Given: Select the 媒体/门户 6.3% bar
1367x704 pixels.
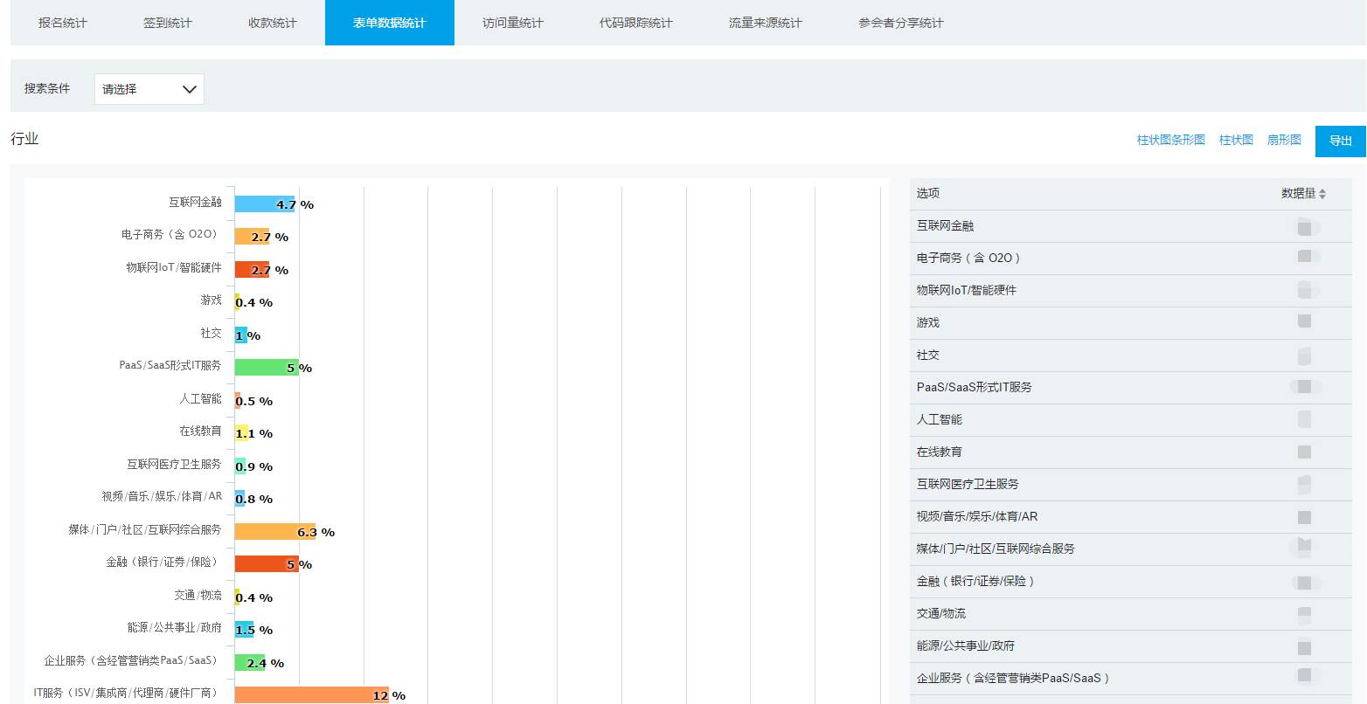Looking at the screenshot, I should 275,531.
